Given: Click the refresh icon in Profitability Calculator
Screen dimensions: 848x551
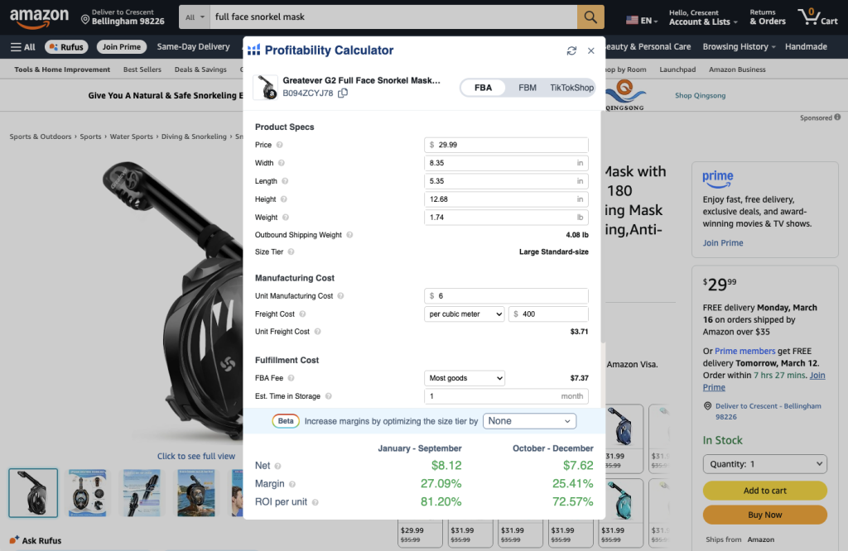Looking at the screenshot, I should (x=571, y=50).
